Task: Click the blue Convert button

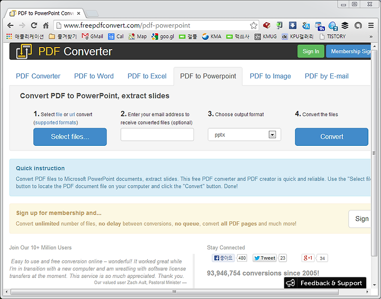Action: pos(332,137)
